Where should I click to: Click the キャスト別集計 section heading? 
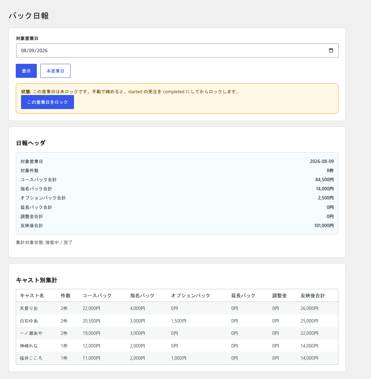[x=36, y=280]
